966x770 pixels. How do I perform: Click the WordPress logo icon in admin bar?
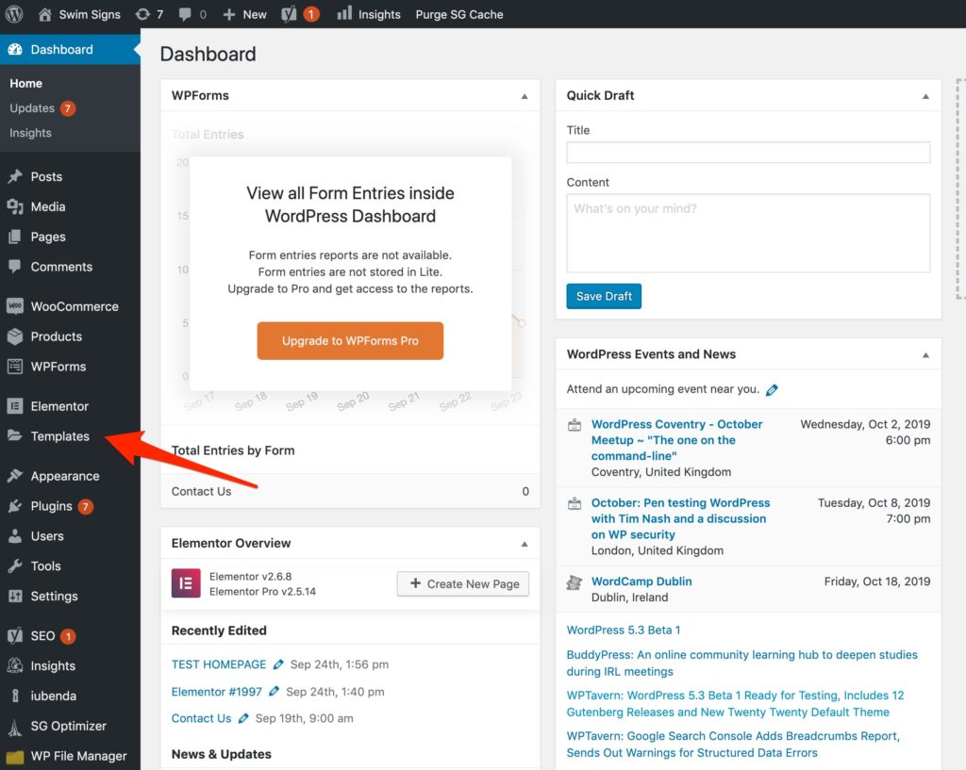click(15, 14)
